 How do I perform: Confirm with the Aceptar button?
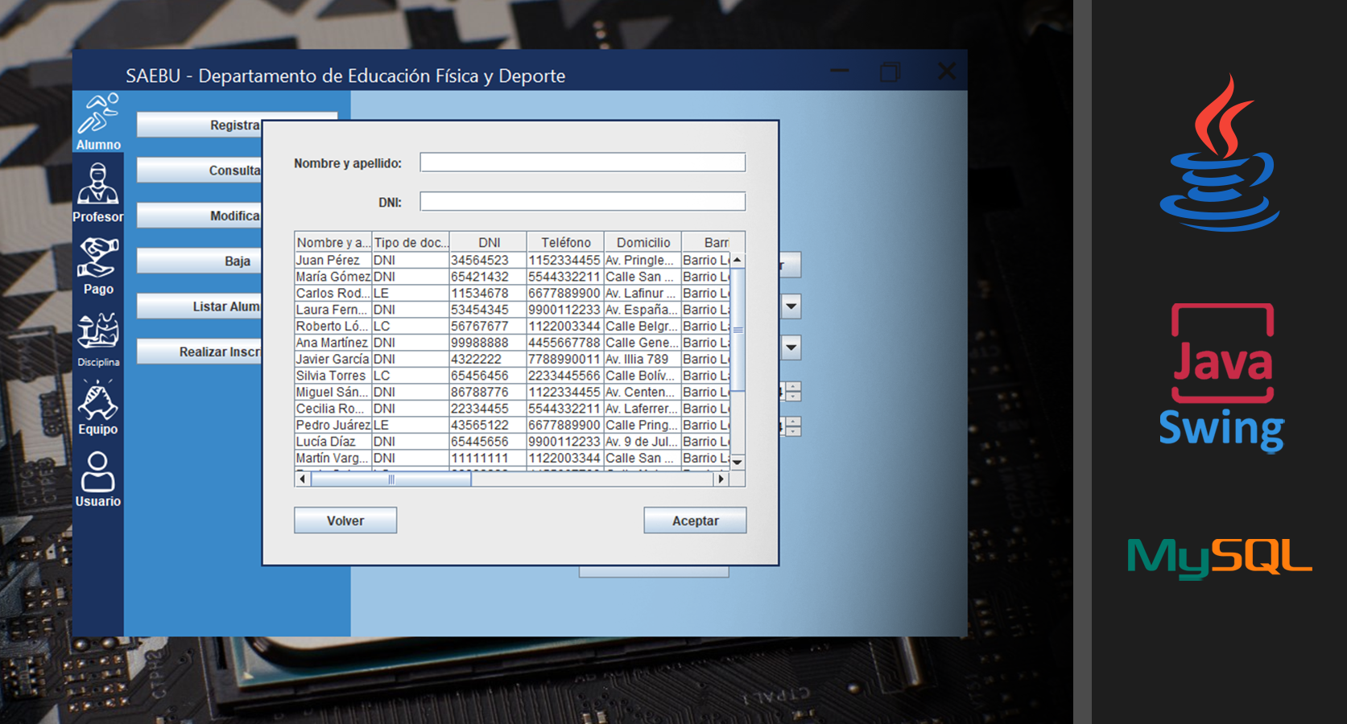tap(695, 520)
